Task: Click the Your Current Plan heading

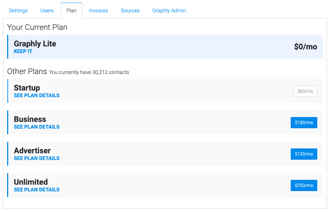Action: click(x=37, y=27)
